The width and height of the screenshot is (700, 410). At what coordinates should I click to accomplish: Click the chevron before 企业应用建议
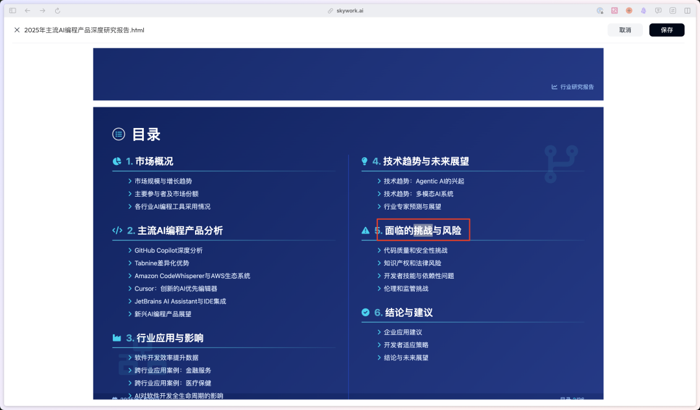[x=379, y=332]
